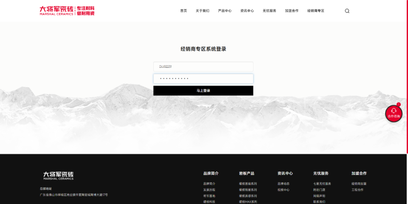Open 视频中心 in the footer

click(283, 190)
